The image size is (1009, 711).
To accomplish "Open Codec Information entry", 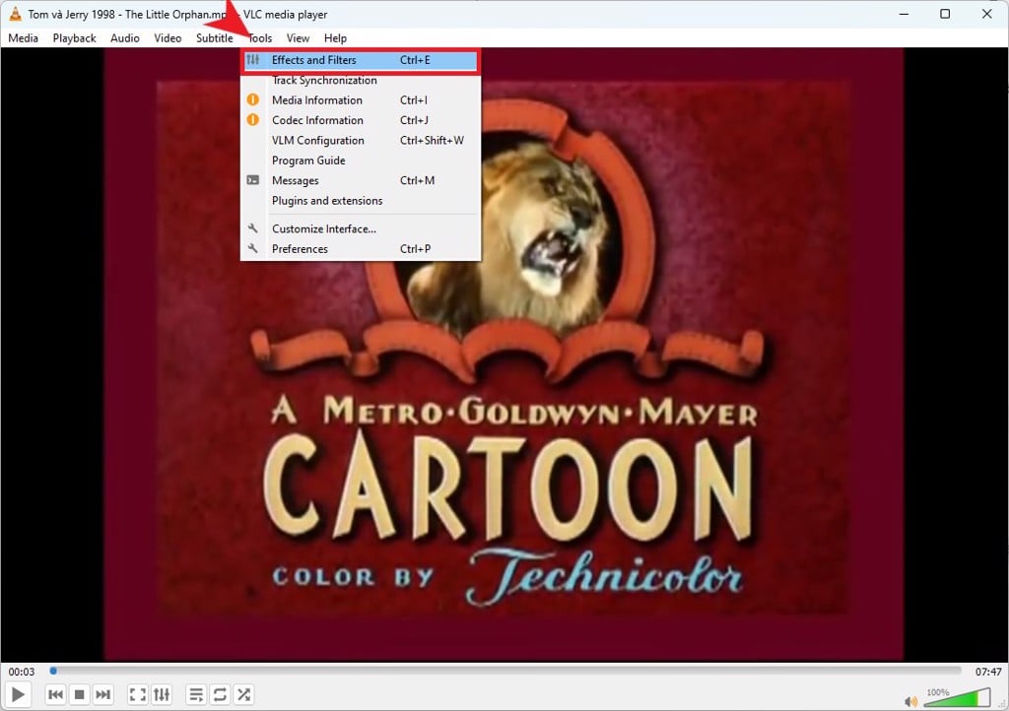I will click(x=361, y=120).
